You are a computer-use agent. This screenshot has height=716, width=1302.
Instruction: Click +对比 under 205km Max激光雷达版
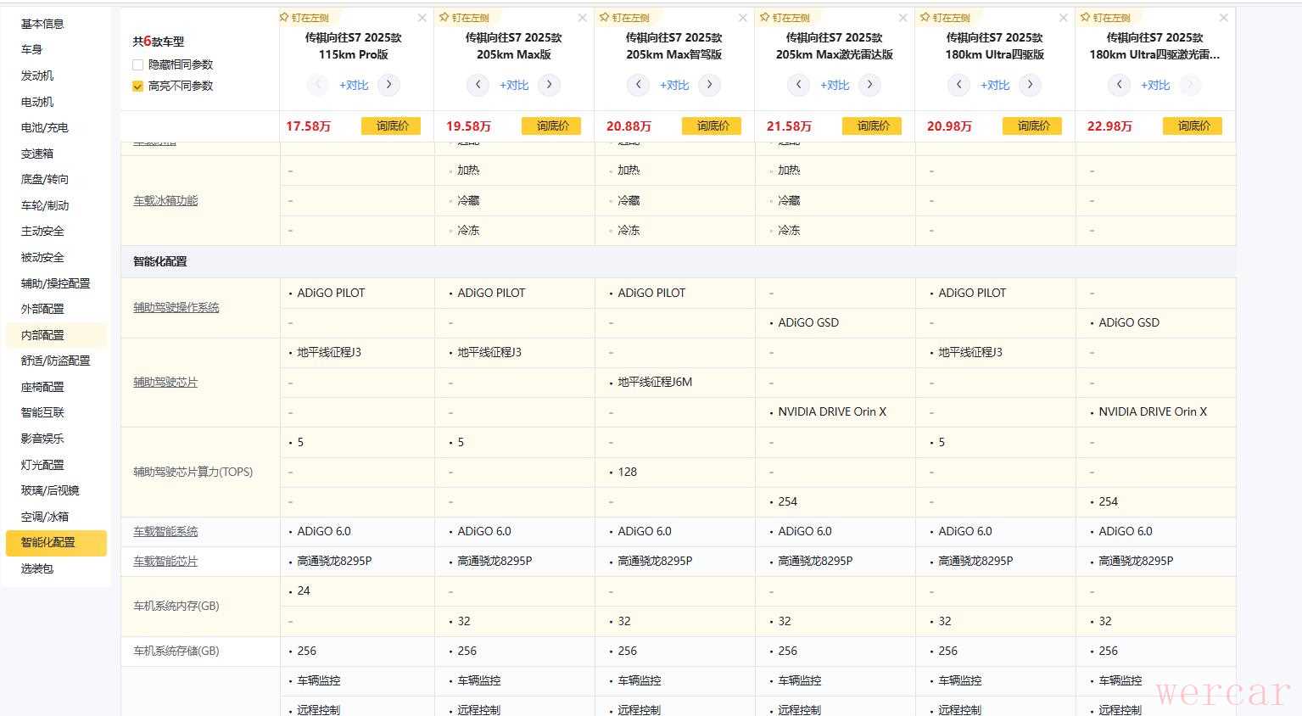tap(835, 85)
